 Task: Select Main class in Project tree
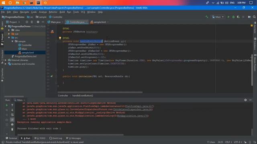click(24, 49)
